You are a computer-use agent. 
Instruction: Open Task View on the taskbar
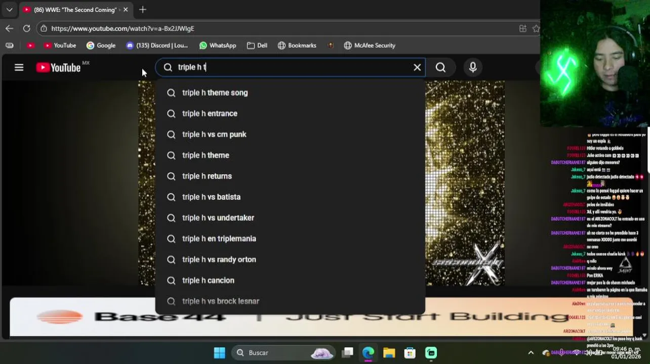tap(347, 352)
